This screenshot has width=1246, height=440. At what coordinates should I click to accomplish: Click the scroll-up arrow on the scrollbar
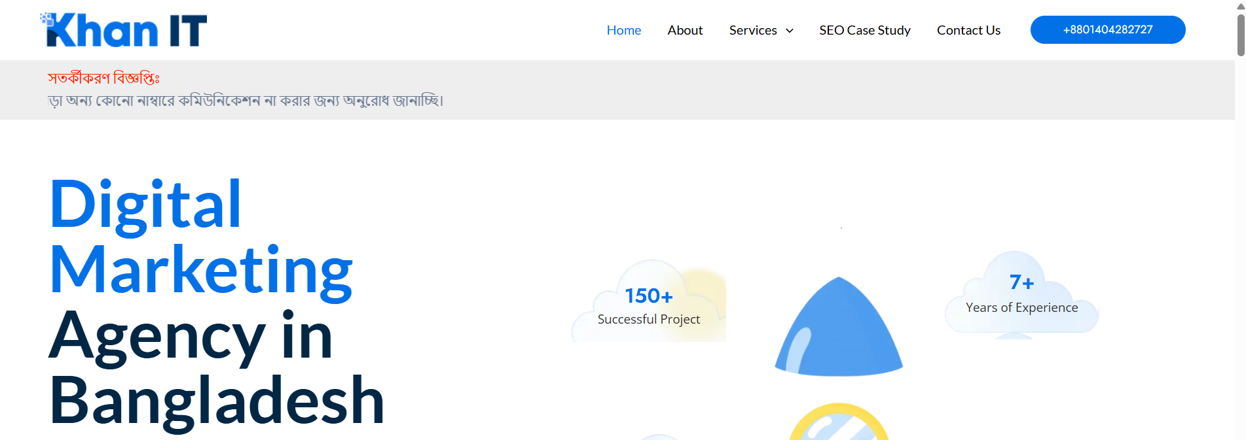[1240, 6]
